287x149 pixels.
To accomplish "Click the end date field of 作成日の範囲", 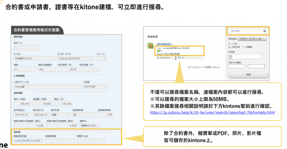I will coord(257,67).
